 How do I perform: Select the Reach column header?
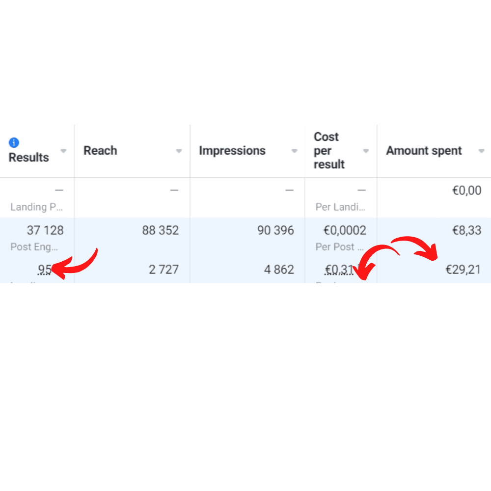pyautogui.click(x=100, y=151)
